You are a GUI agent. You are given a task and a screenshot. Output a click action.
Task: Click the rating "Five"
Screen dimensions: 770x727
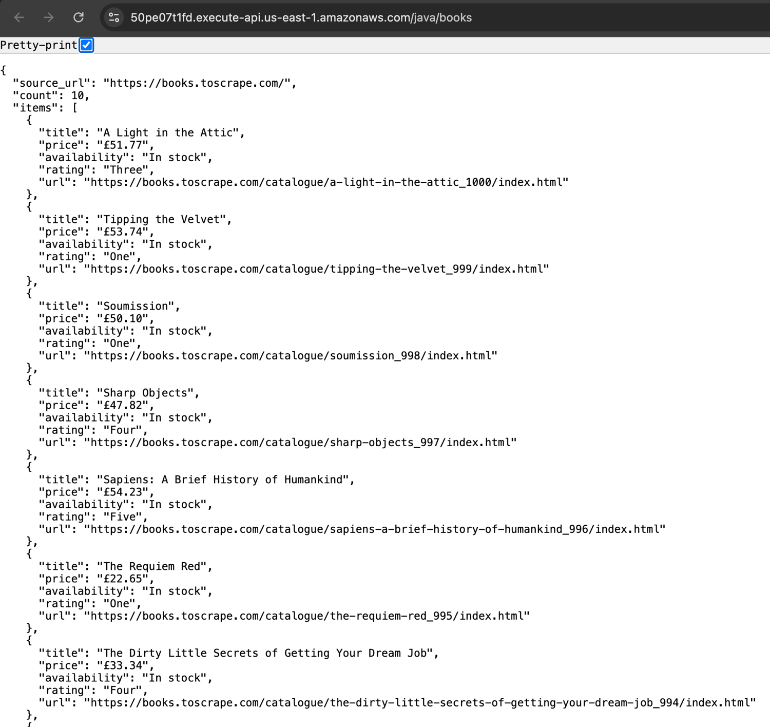[123, 517]
